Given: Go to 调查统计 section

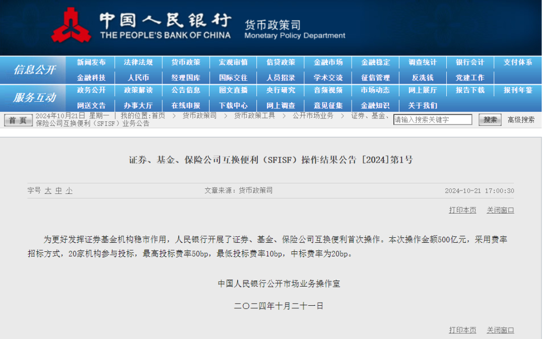Looking at the screenshot, I should (423, 62).
